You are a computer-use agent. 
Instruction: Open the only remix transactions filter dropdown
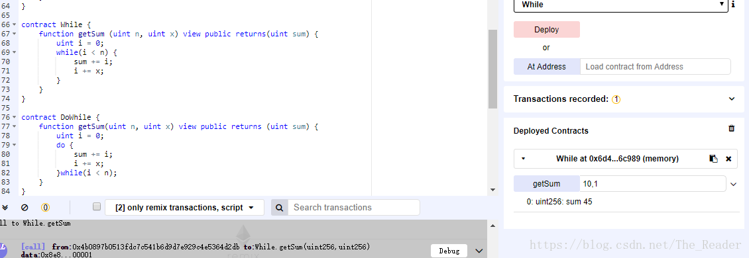click(184, 208)
